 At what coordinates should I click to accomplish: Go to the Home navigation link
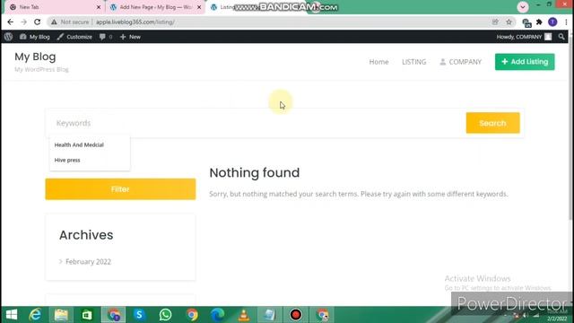coord(378,62)
